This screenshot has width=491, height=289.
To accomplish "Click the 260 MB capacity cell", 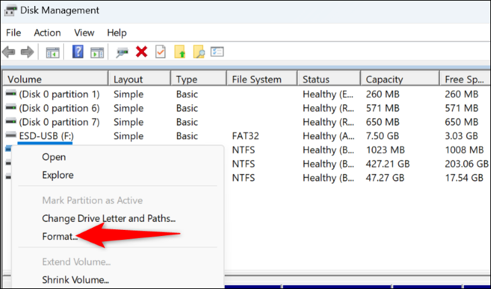I will click(x=382, y=94).
